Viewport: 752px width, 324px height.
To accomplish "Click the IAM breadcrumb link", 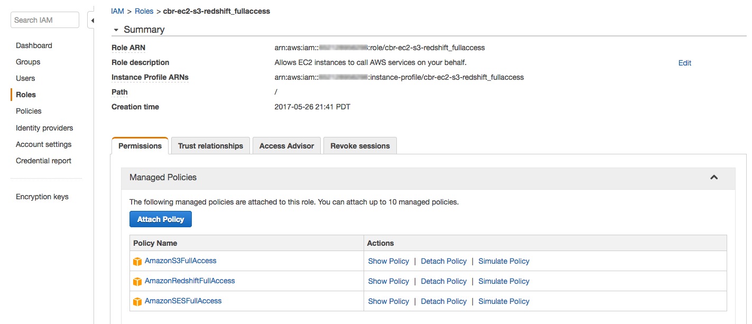I will (x=117, y=11).
